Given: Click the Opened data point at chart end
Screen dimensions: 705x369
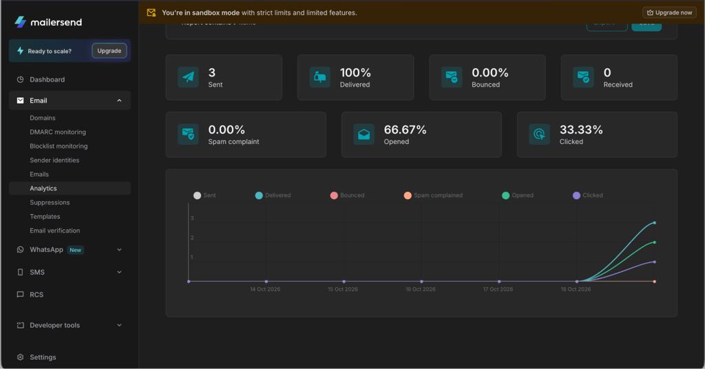Looking at the screenshot, I should [655, 242].
